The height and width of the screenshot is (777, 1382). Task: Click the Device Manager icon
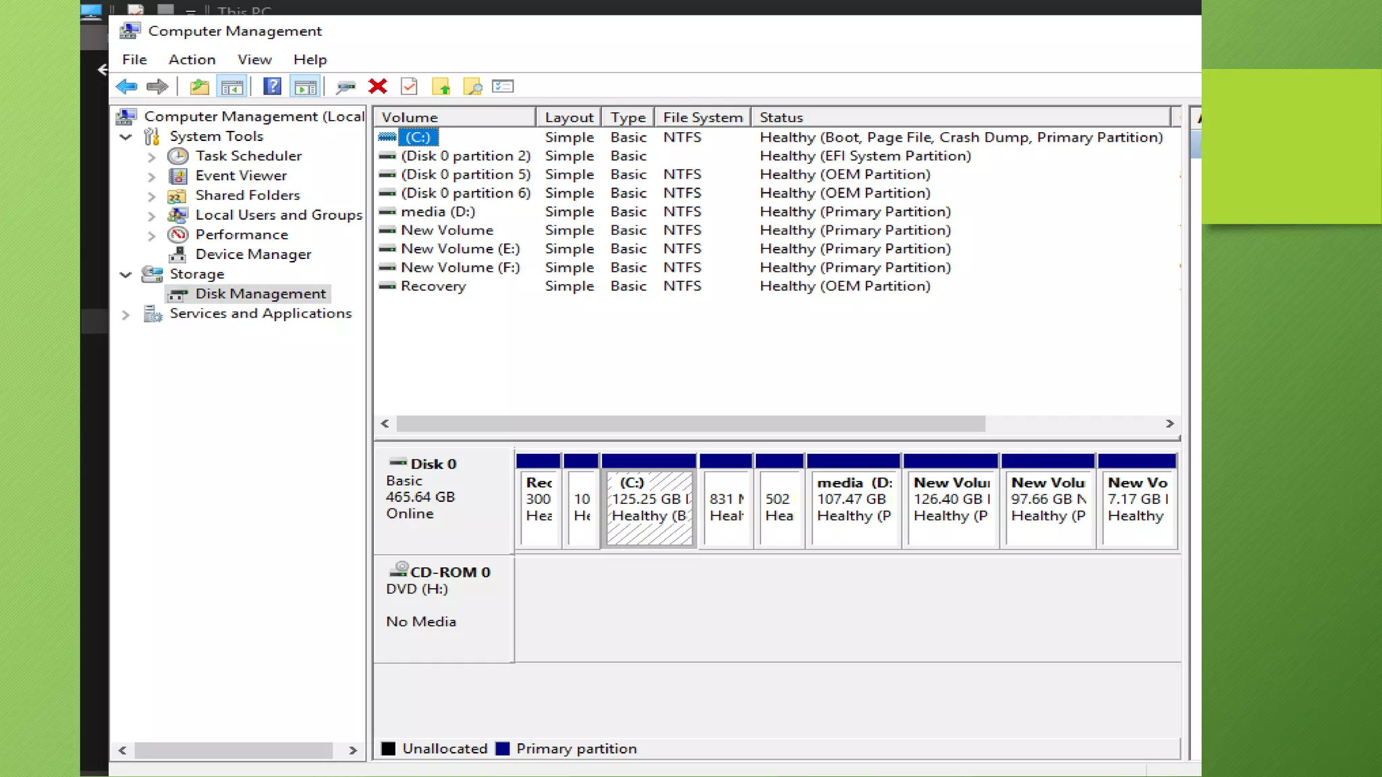(177, 254)
